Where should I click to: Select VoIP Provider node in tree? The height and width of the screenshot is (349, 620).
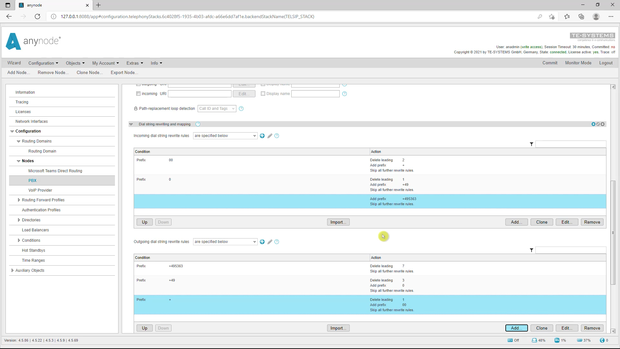pos(40,190)
